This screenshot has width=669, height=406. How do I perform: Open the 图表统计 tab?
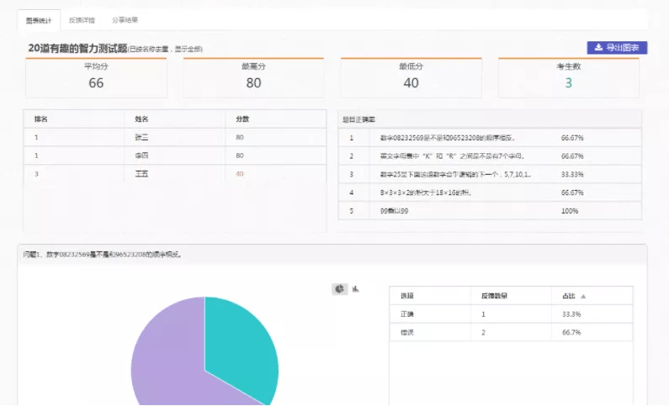click(39, 20)
